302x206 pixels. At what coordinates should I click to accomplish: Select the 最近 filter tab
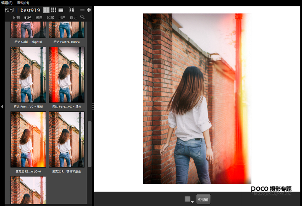point(73,17)
